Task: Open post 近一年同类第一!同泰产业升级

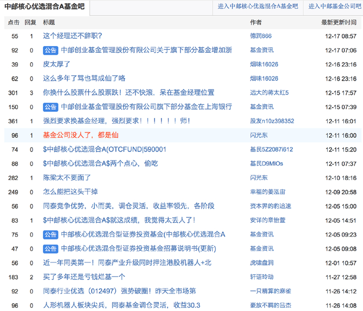Action: point(127,263)
